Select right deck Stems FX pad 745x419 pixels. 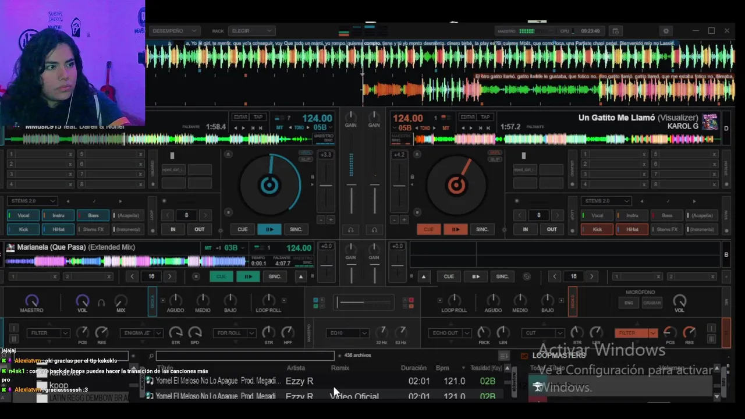[667, 229]
